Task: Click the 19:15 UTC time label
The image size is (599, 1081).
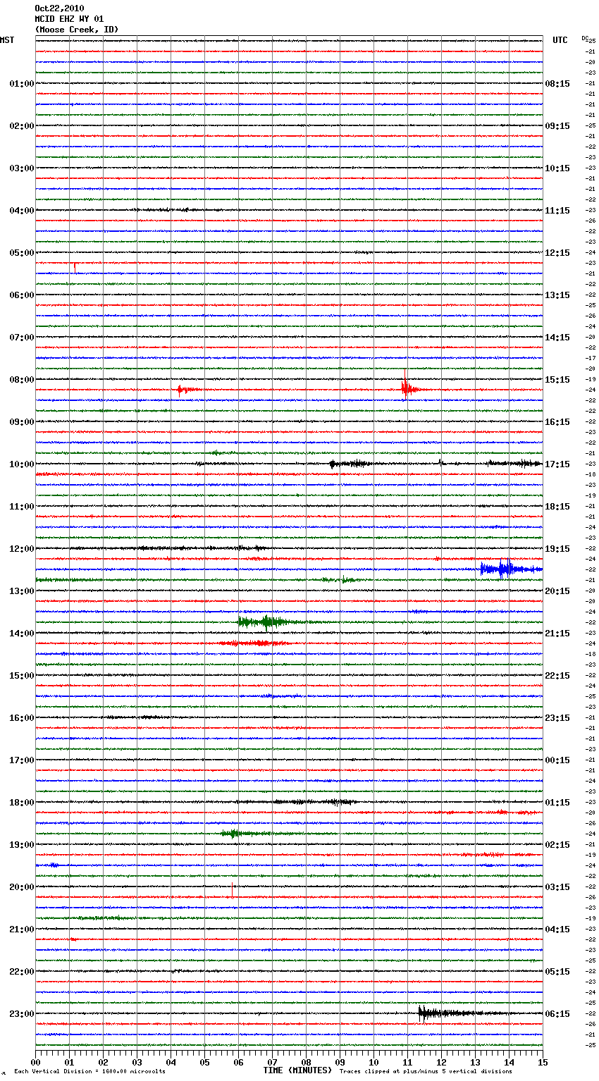Action: [x=557, y=549]
